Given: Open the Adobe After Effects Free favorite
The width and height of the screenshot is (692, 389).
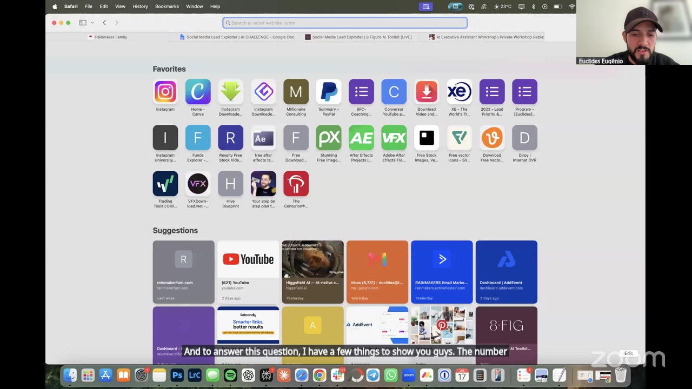Looking at the screenshot, I should pos(394,138).
